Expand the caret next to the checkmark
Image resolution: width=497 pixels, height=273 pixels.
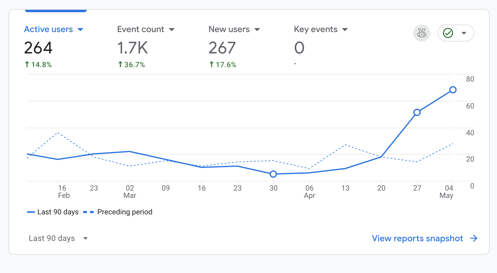pos(464,33)
